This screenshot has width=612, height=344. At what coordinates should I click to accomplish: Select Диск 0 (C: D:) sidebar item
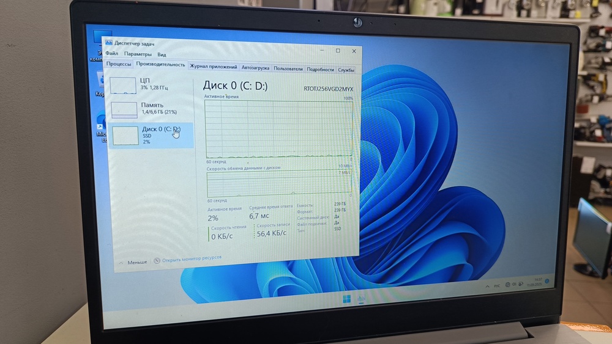click(151, 136)
